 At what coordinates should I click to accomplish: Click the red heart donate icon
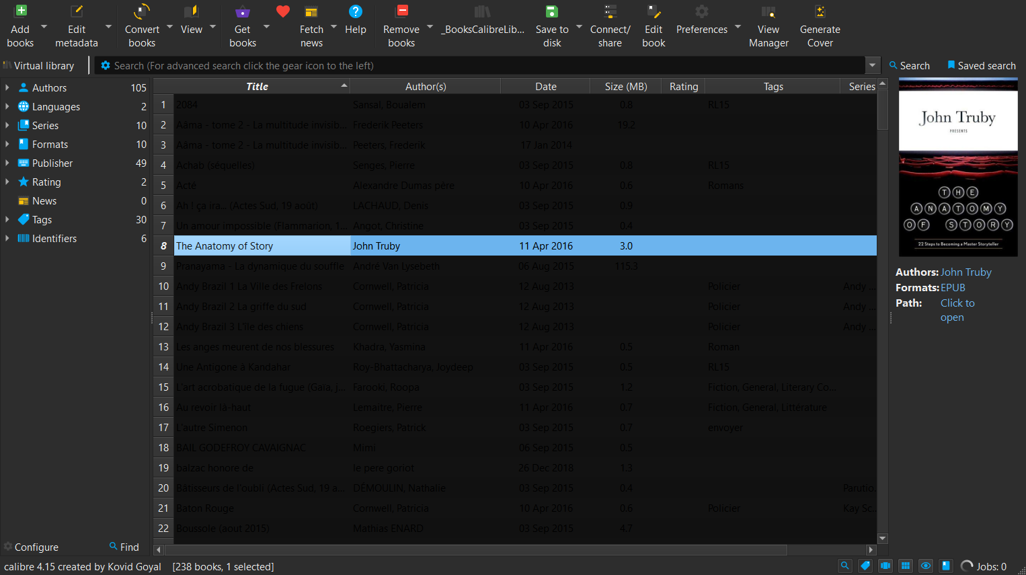(283, 11)
